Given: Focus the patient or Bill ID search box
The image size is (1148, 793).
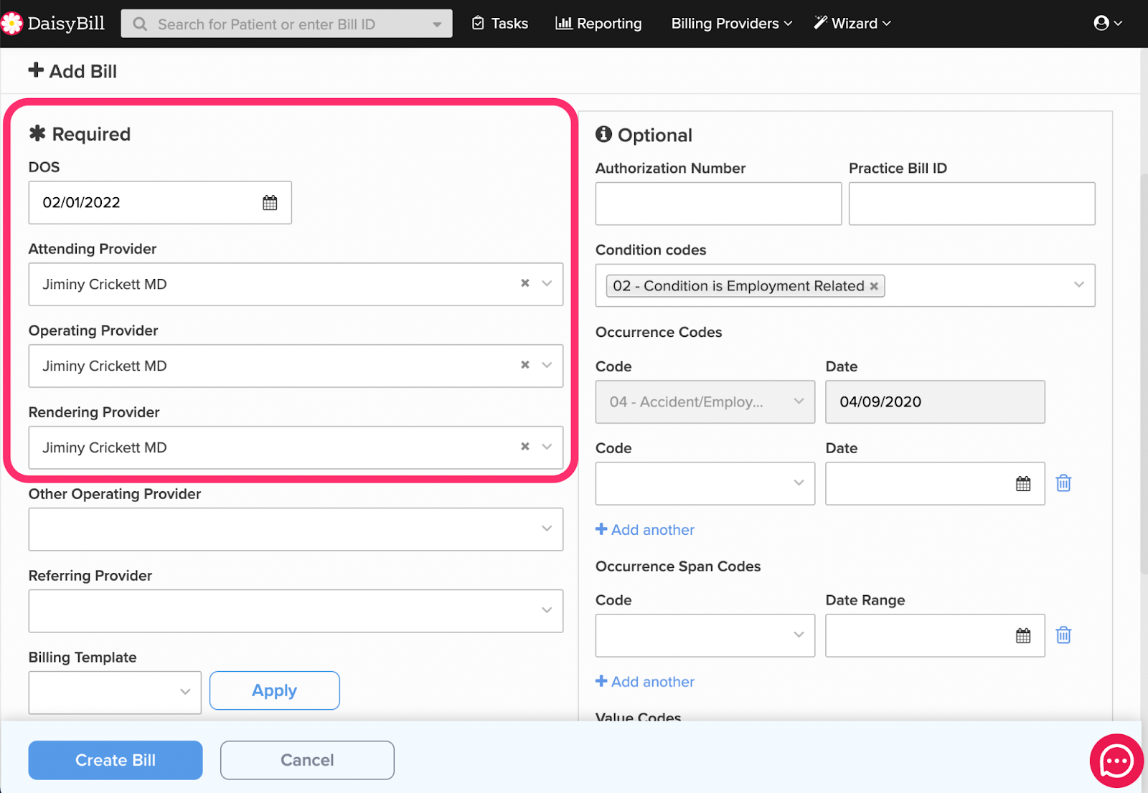Looking at the screenshot, I should [x=286, y=24].
